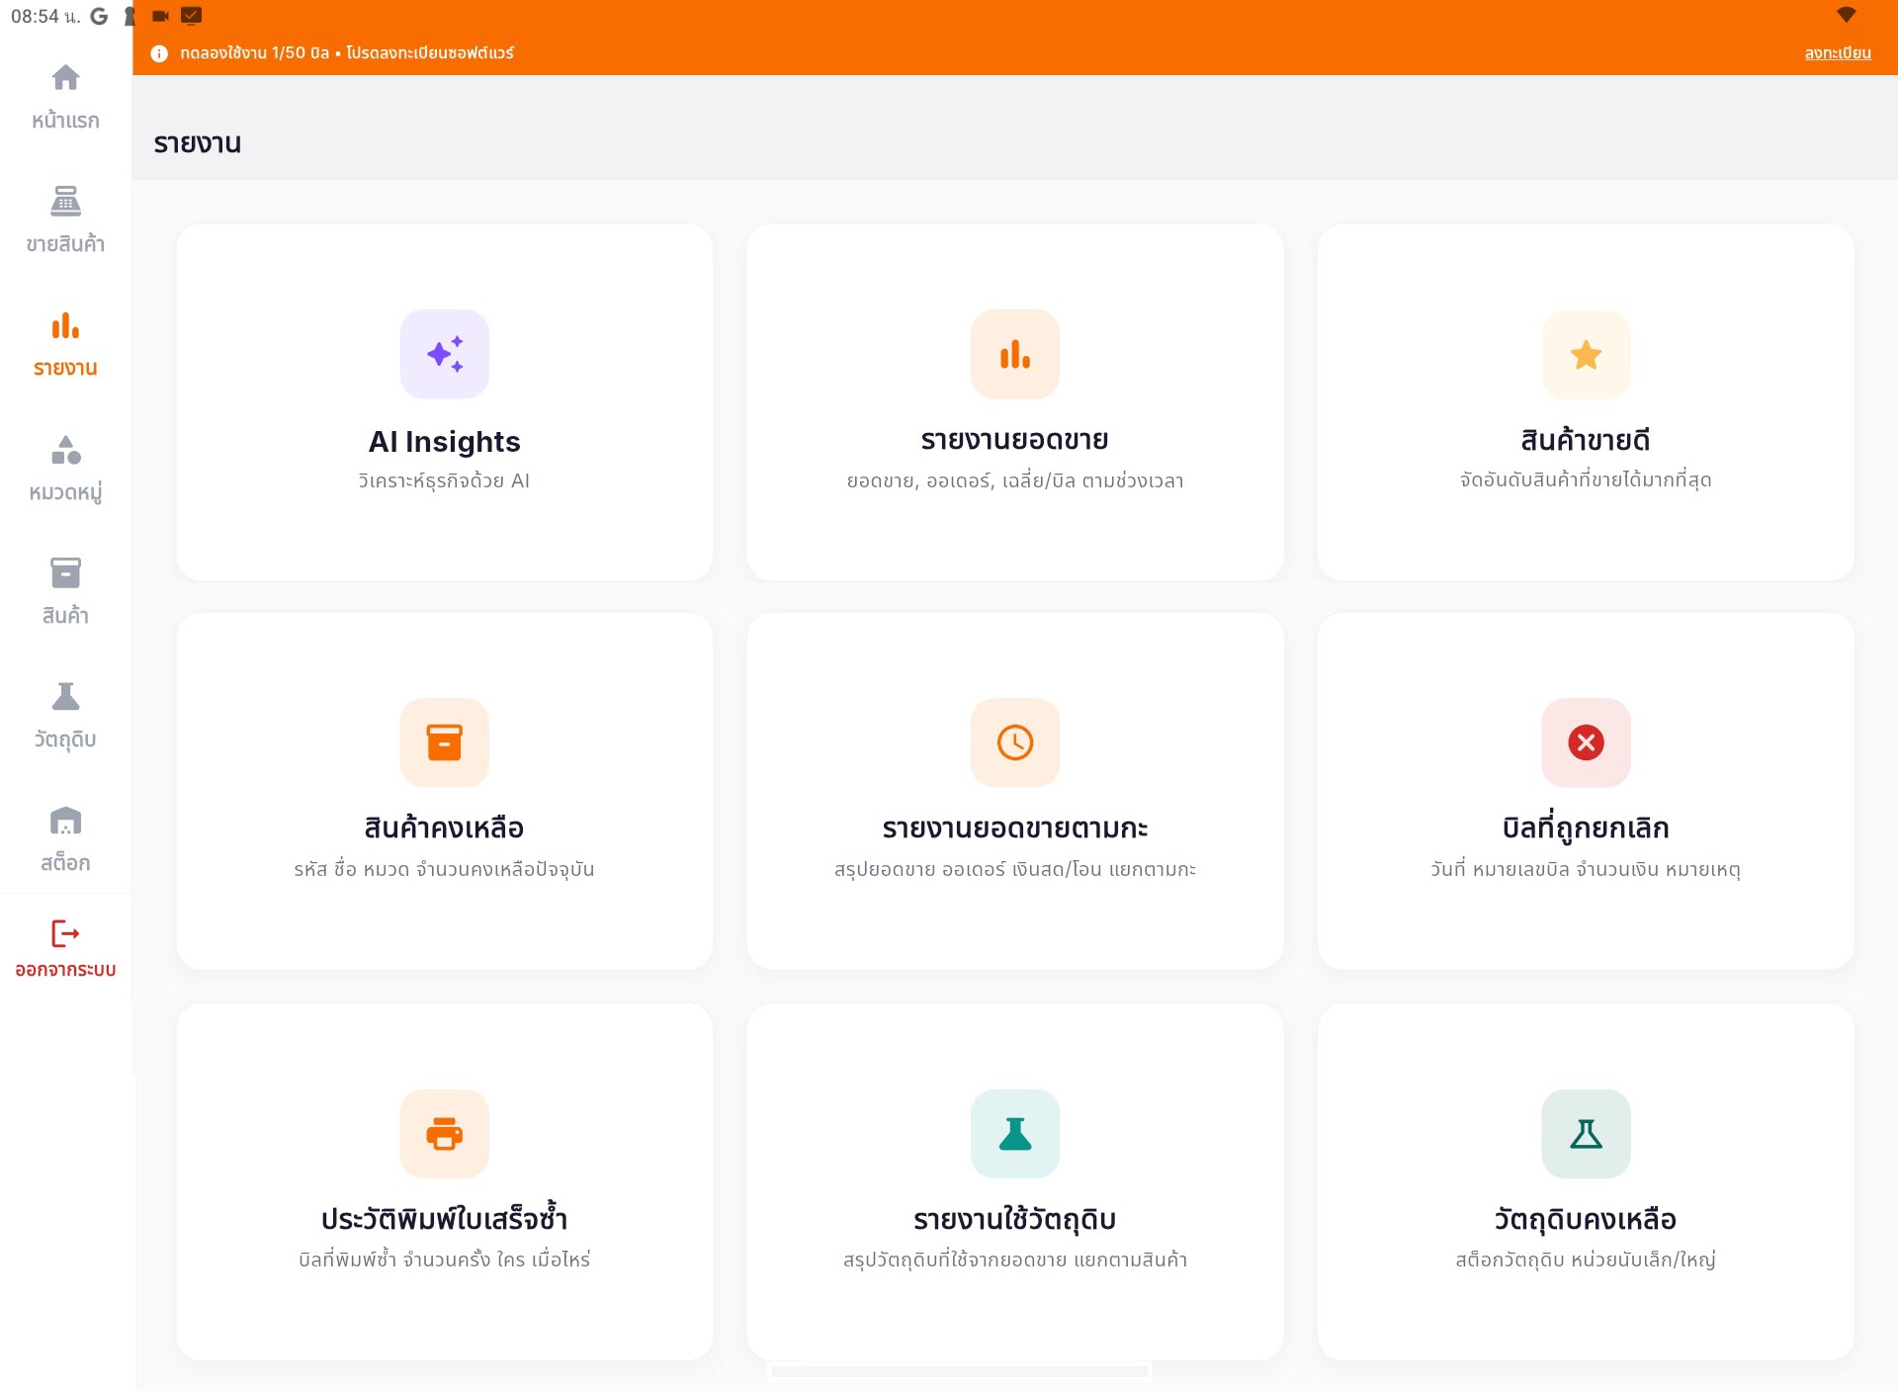
Task: Click ออกจากระบบ logout button
Action: click(65, 947)
